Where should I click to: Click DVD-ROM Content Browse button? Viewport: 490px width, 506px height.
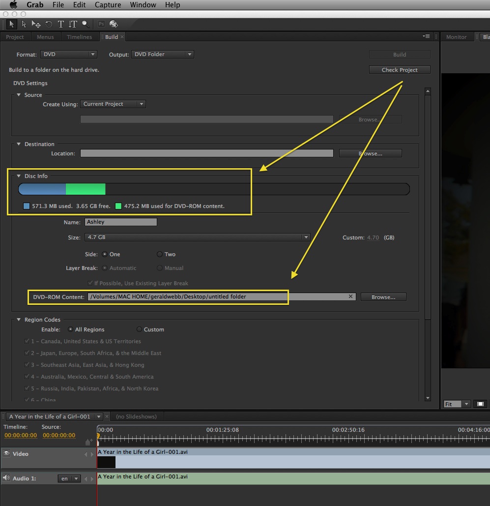(x=383, y=297)
